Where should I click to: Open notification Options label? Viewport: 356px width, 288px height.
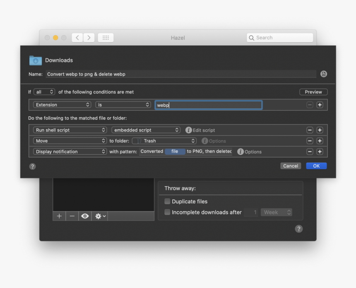253,152
